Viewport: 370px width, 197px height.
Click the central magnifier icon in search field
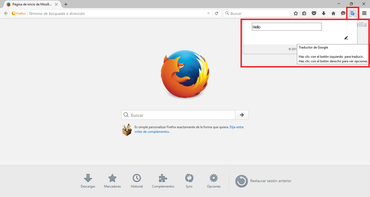(126, 115)
